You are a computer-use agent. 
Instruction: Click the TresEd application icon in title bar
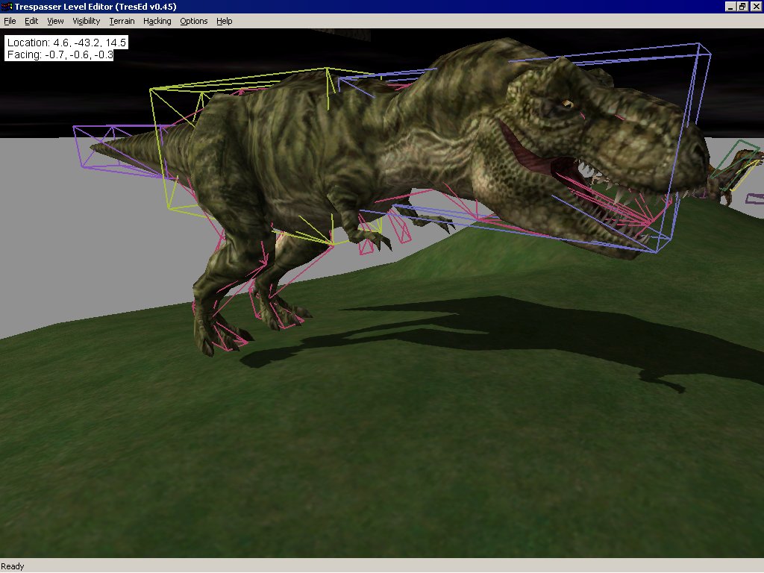coord(7,6)
